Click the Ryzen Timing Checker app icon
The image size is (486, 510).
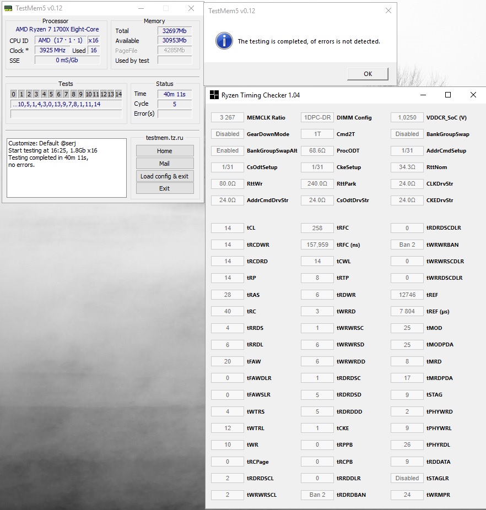(x=214, y=95)
